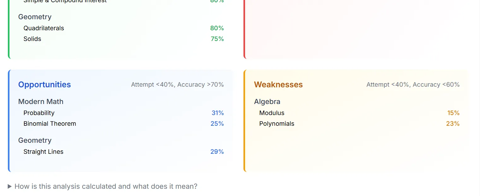The width and height of the screenshot is (480, 196).
Task: Click the Modulus topic
Action: 272,113
